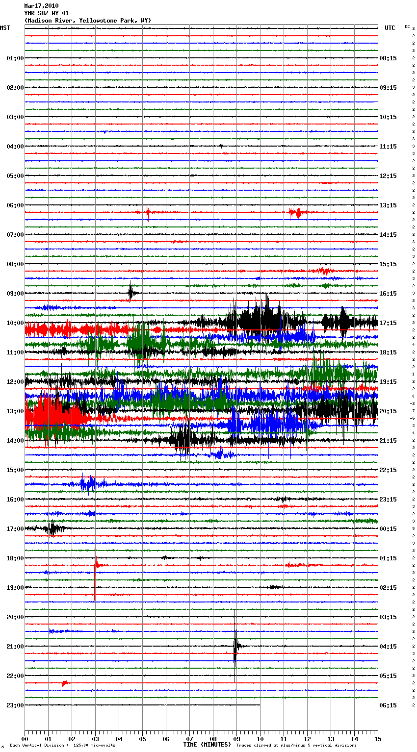
Task: Click the small black tick on the 04:00 trace
Action: coord(221,146)
